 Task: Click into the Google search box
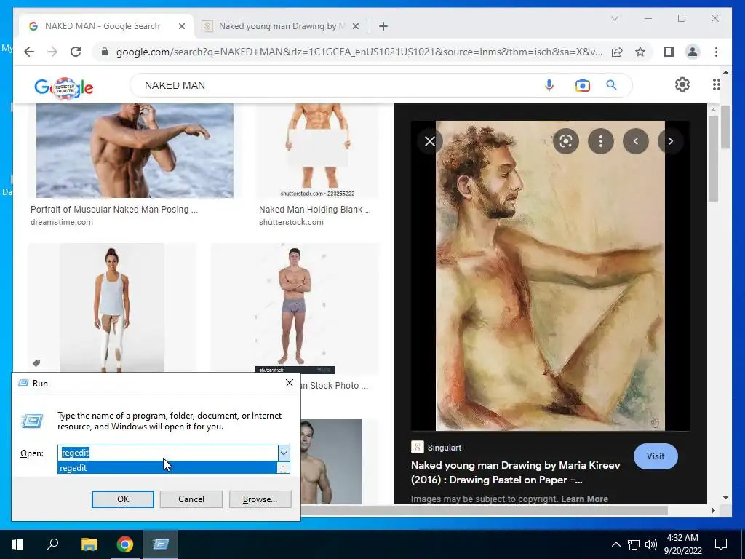point(332,85)
